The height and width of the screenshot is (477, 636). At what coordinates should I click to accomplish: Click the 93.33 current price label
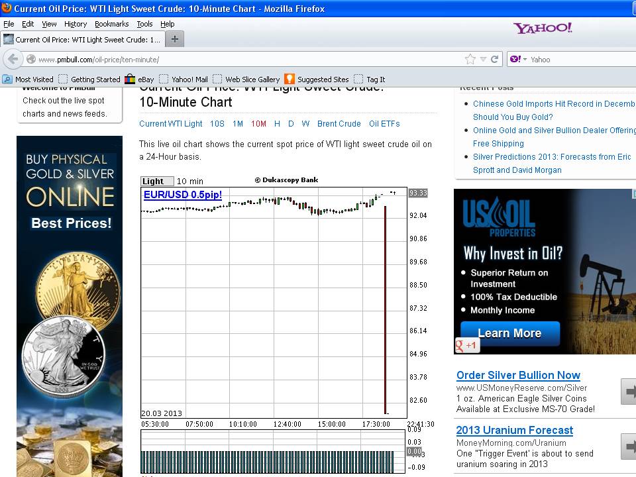[418, 193]
